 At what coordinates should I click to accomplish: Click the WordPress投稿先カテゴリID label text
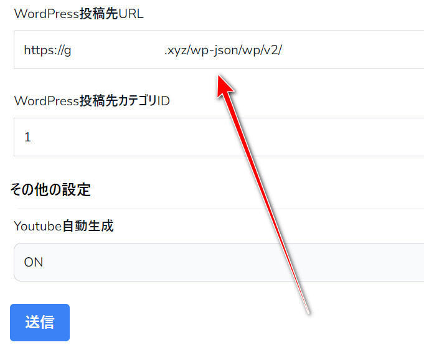[92, 101]
